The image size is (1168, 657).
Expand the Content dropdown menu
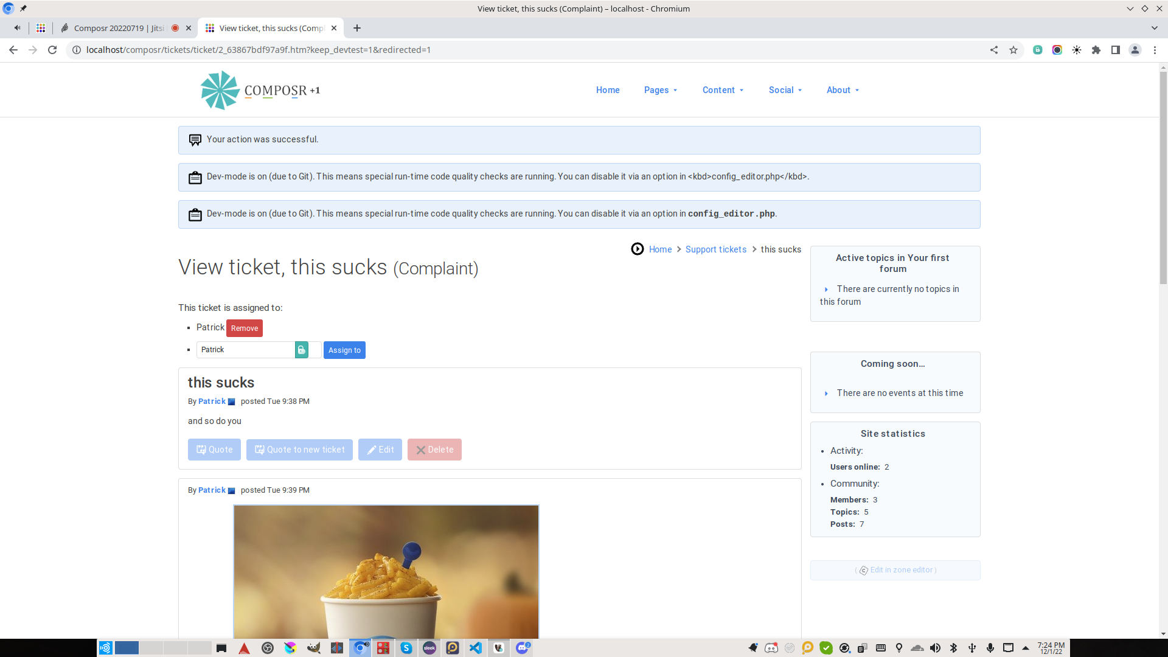[x=723, y=90]
